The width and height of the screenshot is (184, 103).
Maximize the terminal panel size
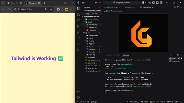(178, 55)
